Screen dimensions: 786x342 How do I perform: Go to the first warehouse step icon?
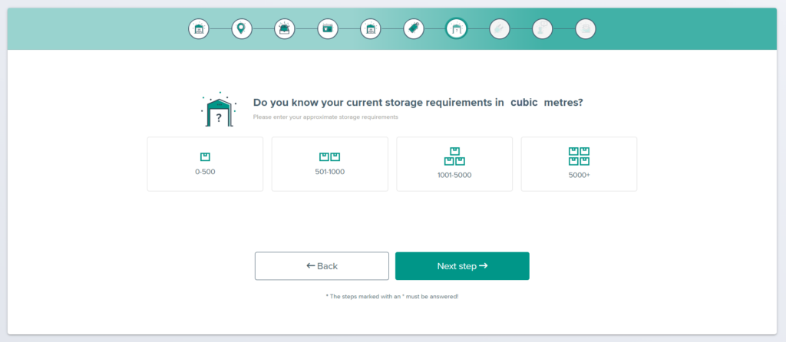pyautogui.click(x=199, y=28)
